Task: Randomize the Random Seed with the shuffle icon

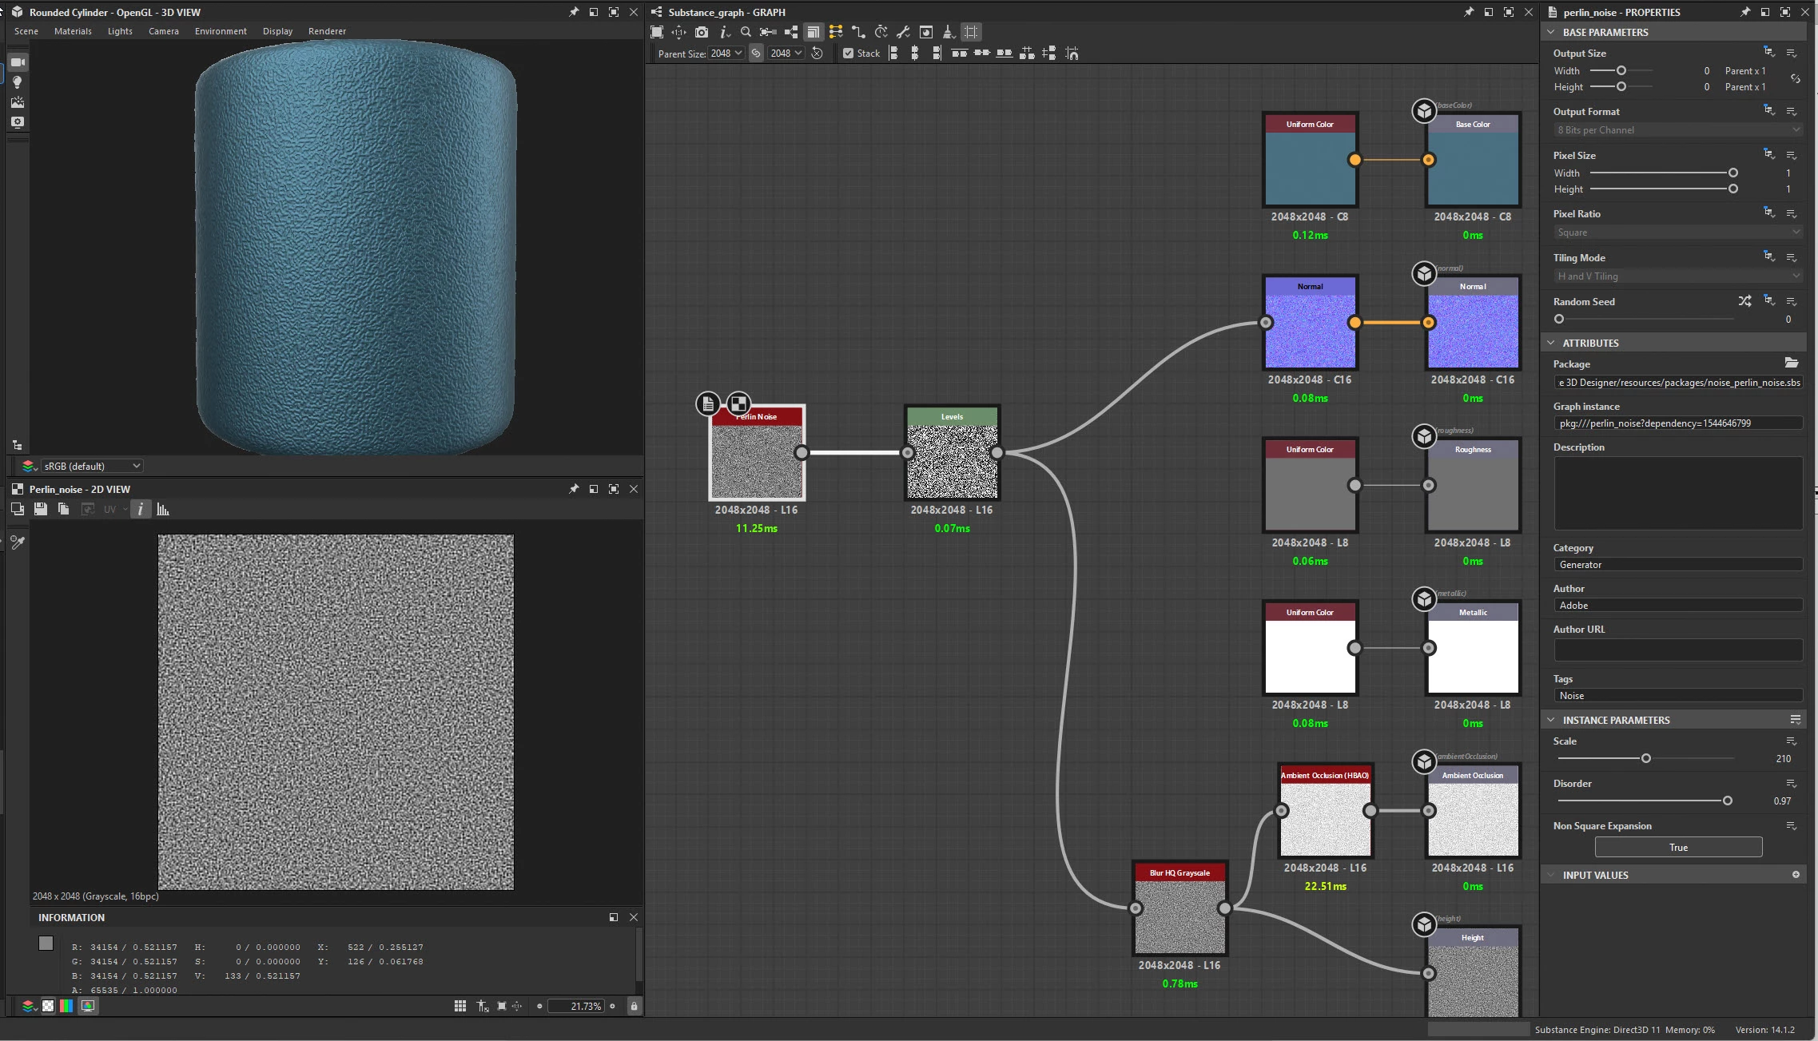Action: [x=1744, y=301]
